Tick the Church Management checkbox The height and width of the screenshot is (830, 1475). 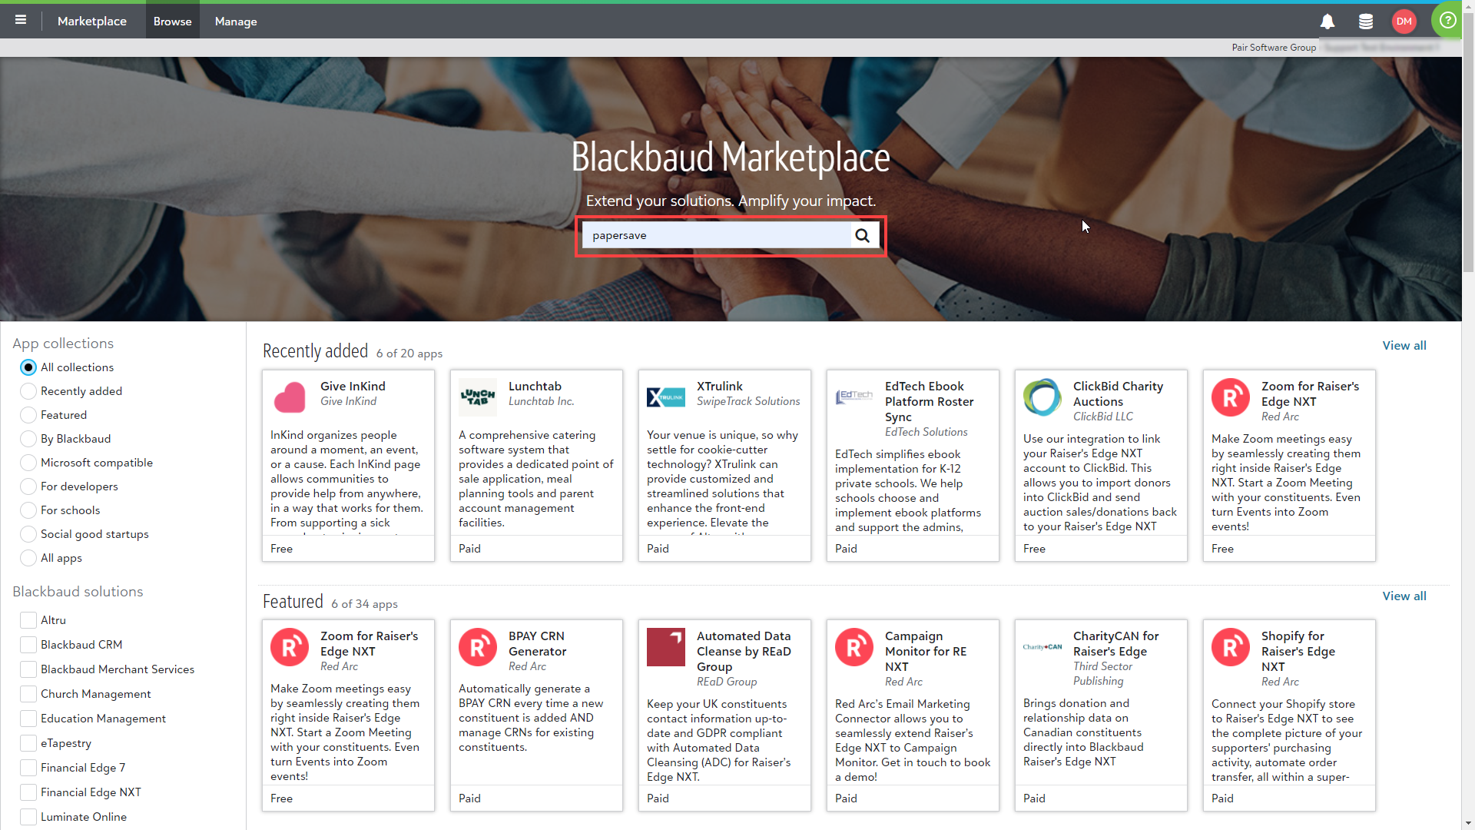[28, 694]
